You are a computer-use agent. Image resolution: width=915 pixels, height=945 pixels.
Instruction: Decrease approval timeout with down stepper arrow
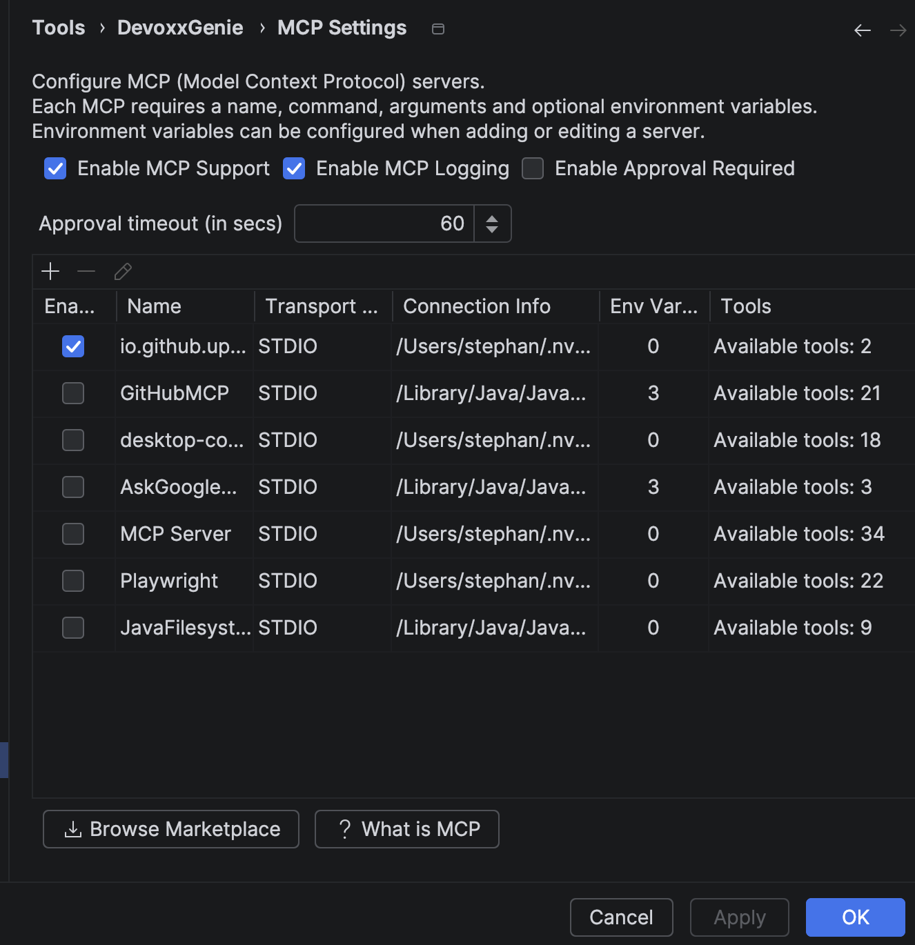492,230
